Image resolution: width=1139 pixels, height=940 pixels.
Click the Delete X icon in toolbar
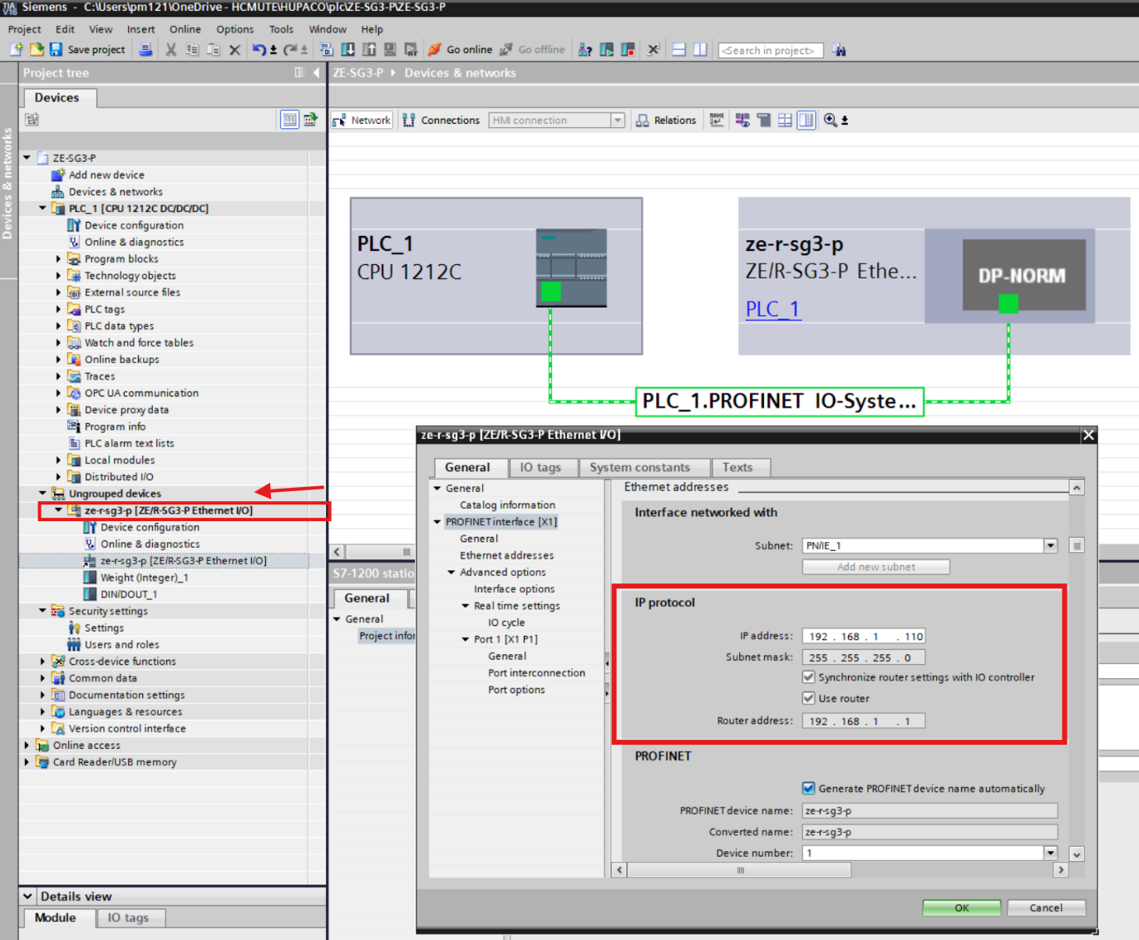(x=234, y=50)
